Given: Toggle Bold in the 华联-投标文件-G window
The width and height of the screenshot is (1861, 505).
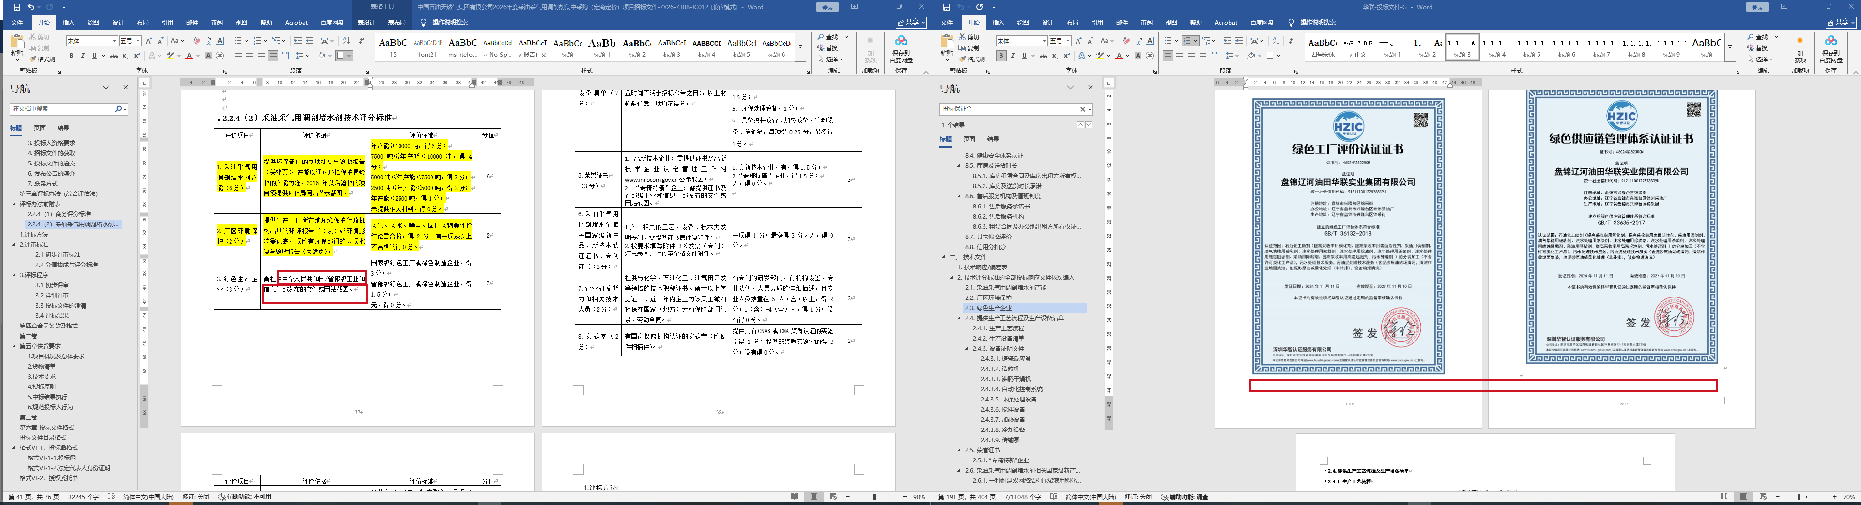Looking at the screenshot, I should click(1001, 56).
